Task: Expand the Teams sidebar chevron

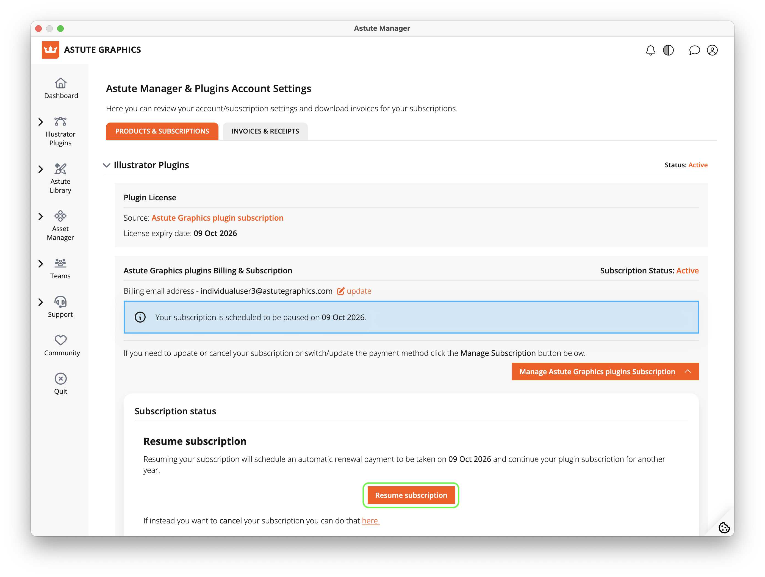Action: coord(41,264)
